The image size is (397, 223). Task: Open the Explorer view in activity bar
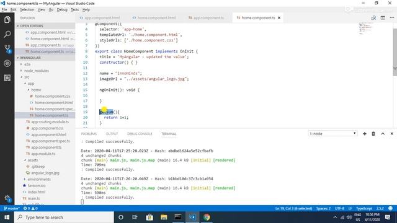click(x=7, y=20)
